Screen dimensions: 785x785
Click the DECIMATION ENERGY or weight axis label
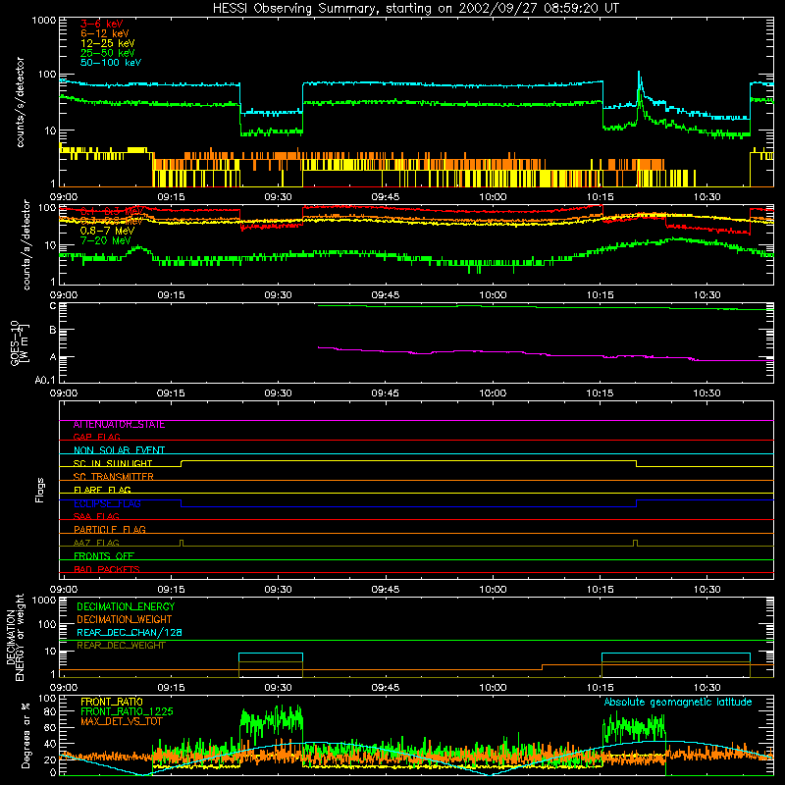point(15,638)
